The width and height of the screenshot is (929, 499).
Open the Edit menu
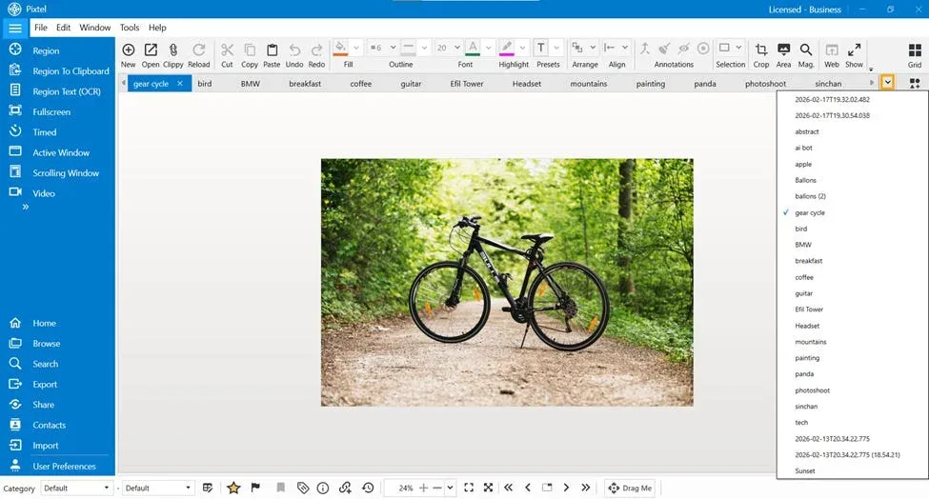pyautogui.click(x=64, y=28)
